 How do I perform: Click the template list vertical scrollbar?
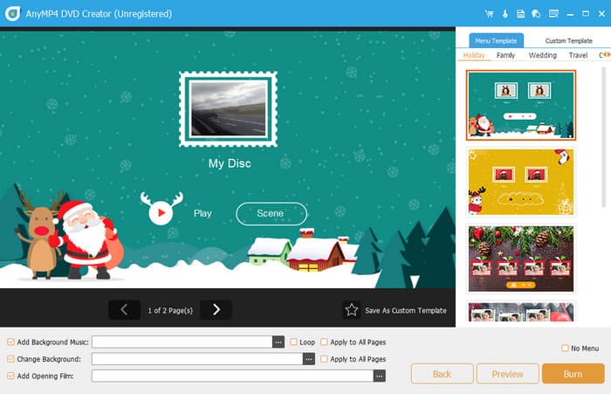604,137
